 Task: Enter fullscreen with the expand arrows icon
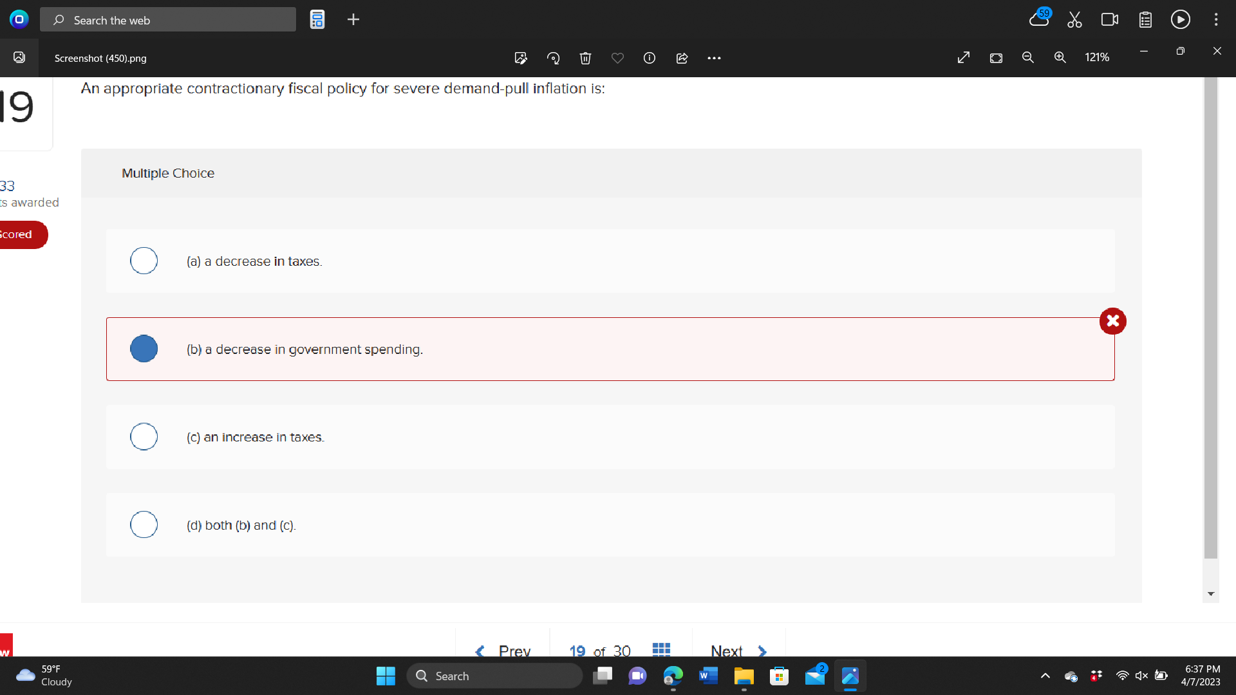pos(964,58)
